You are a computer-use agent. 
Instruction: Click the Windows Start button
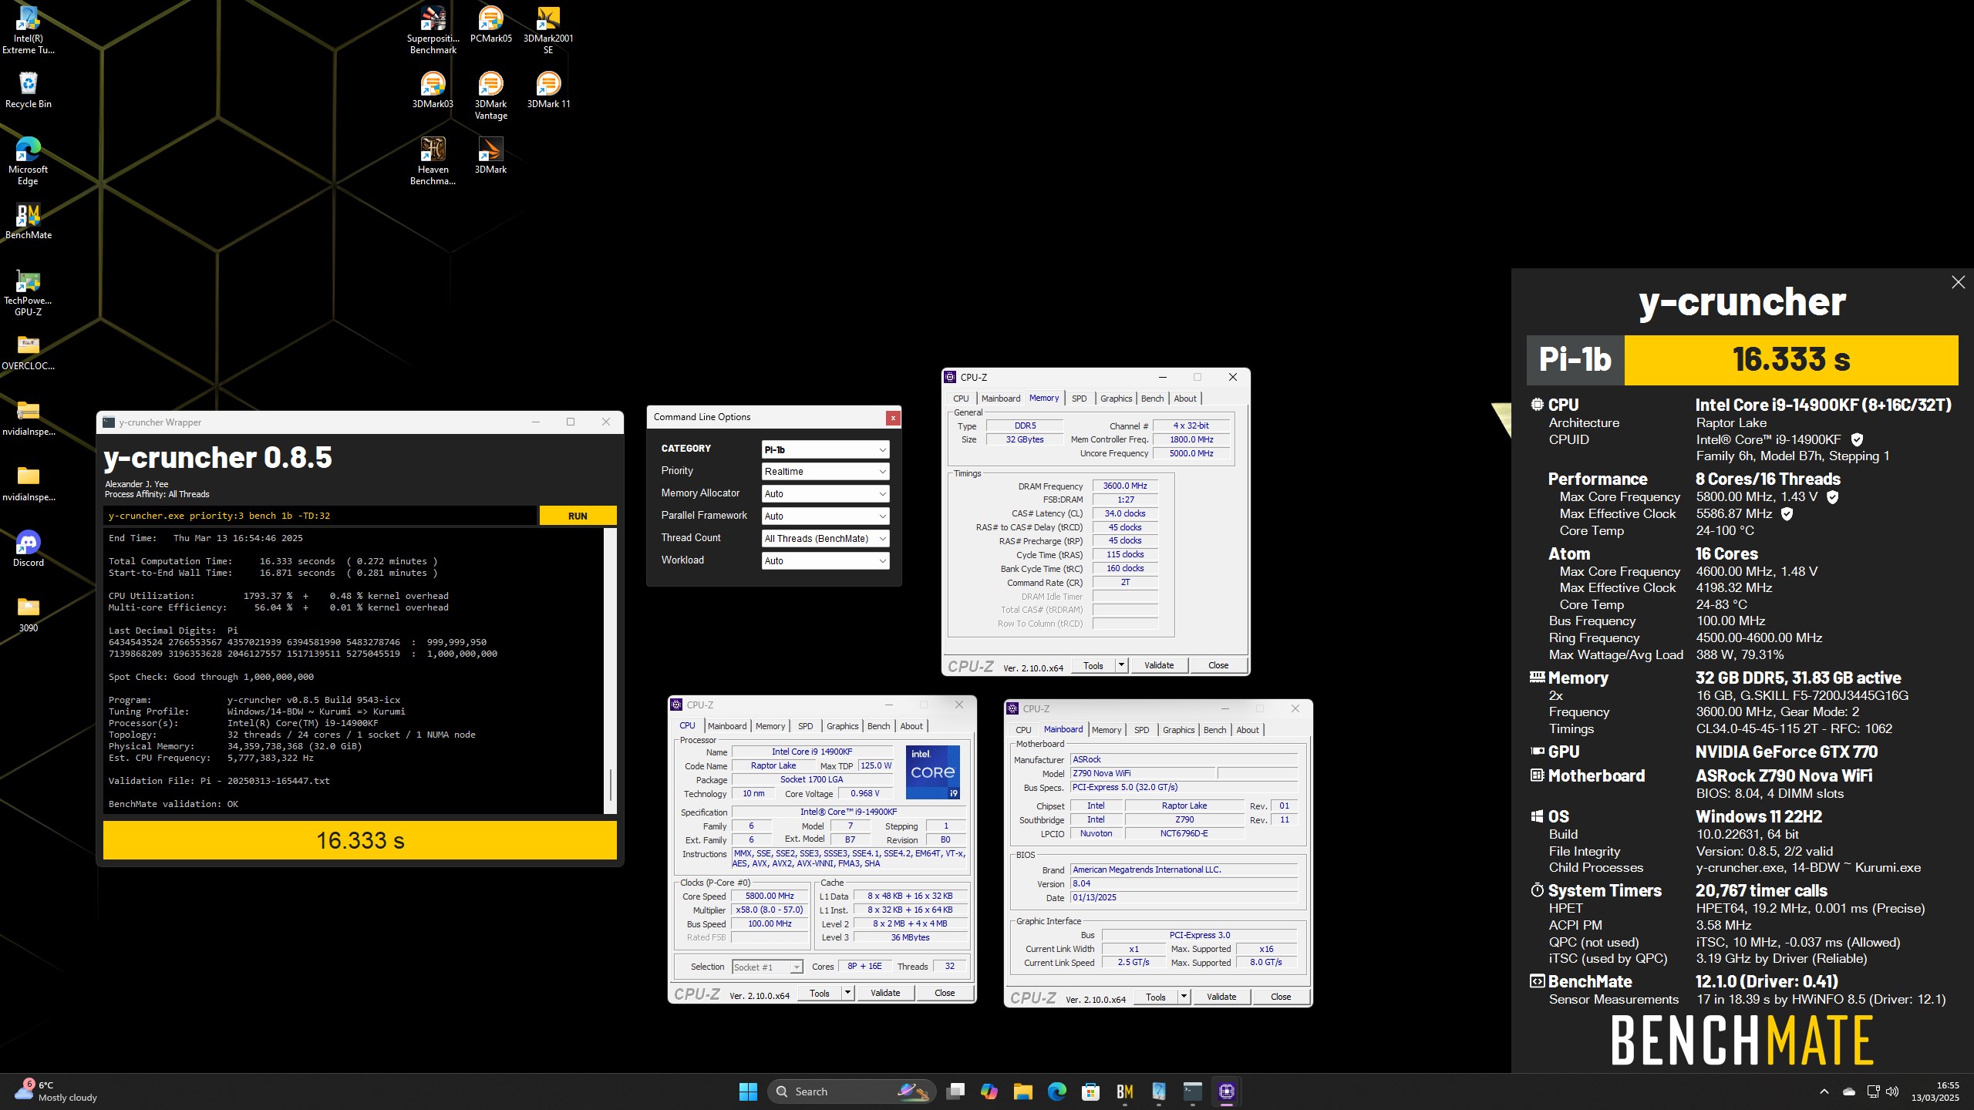(x=748, y=1091)
